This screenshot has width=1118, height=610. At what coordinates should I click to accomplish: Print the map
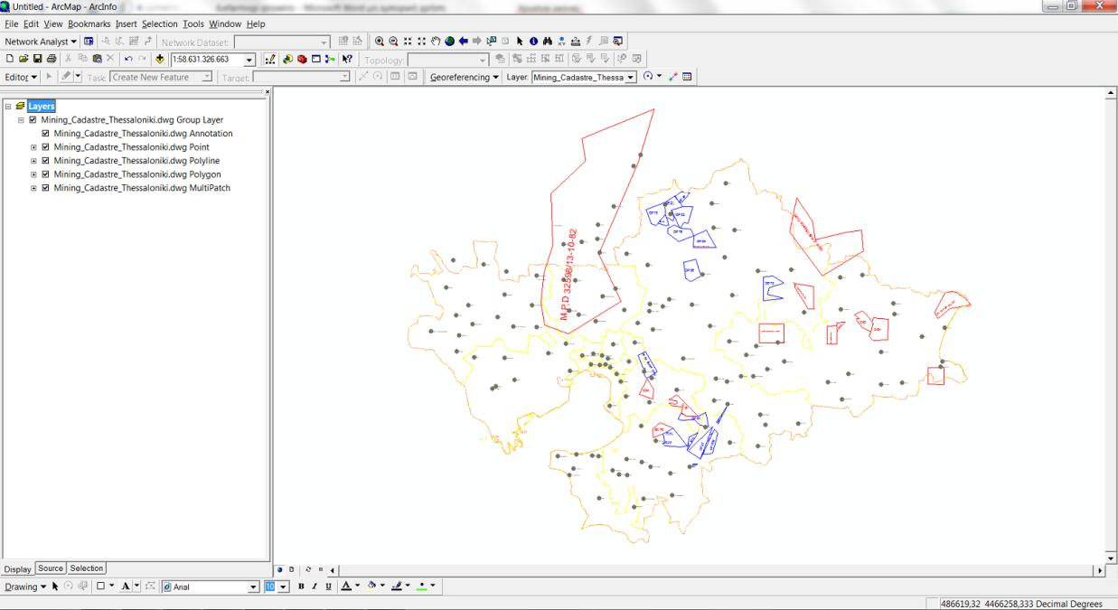click(x=52, y=59)
